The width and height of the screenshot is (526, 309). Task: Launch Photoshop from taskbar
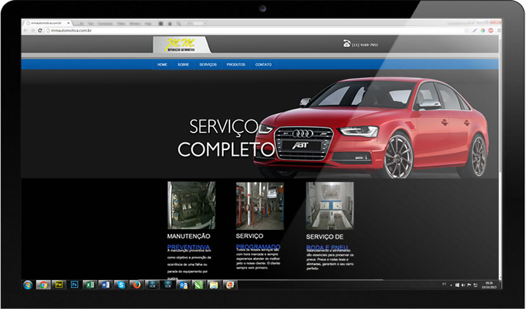coord(74,285)
